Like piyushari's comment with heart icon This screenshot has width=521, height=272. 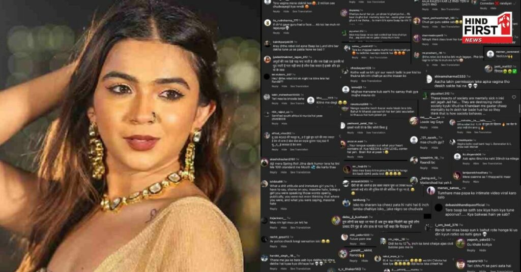pos(514,97)
